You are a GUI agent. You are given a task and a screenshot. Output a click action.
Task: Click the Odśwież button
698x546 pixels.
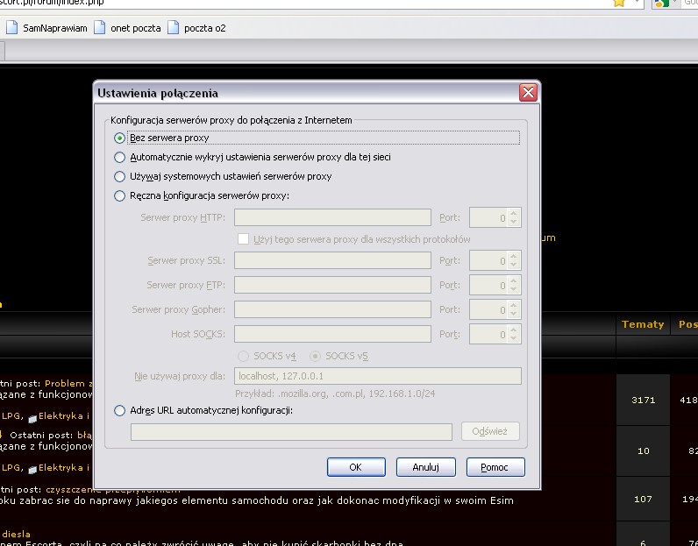[x=490, y=431]
